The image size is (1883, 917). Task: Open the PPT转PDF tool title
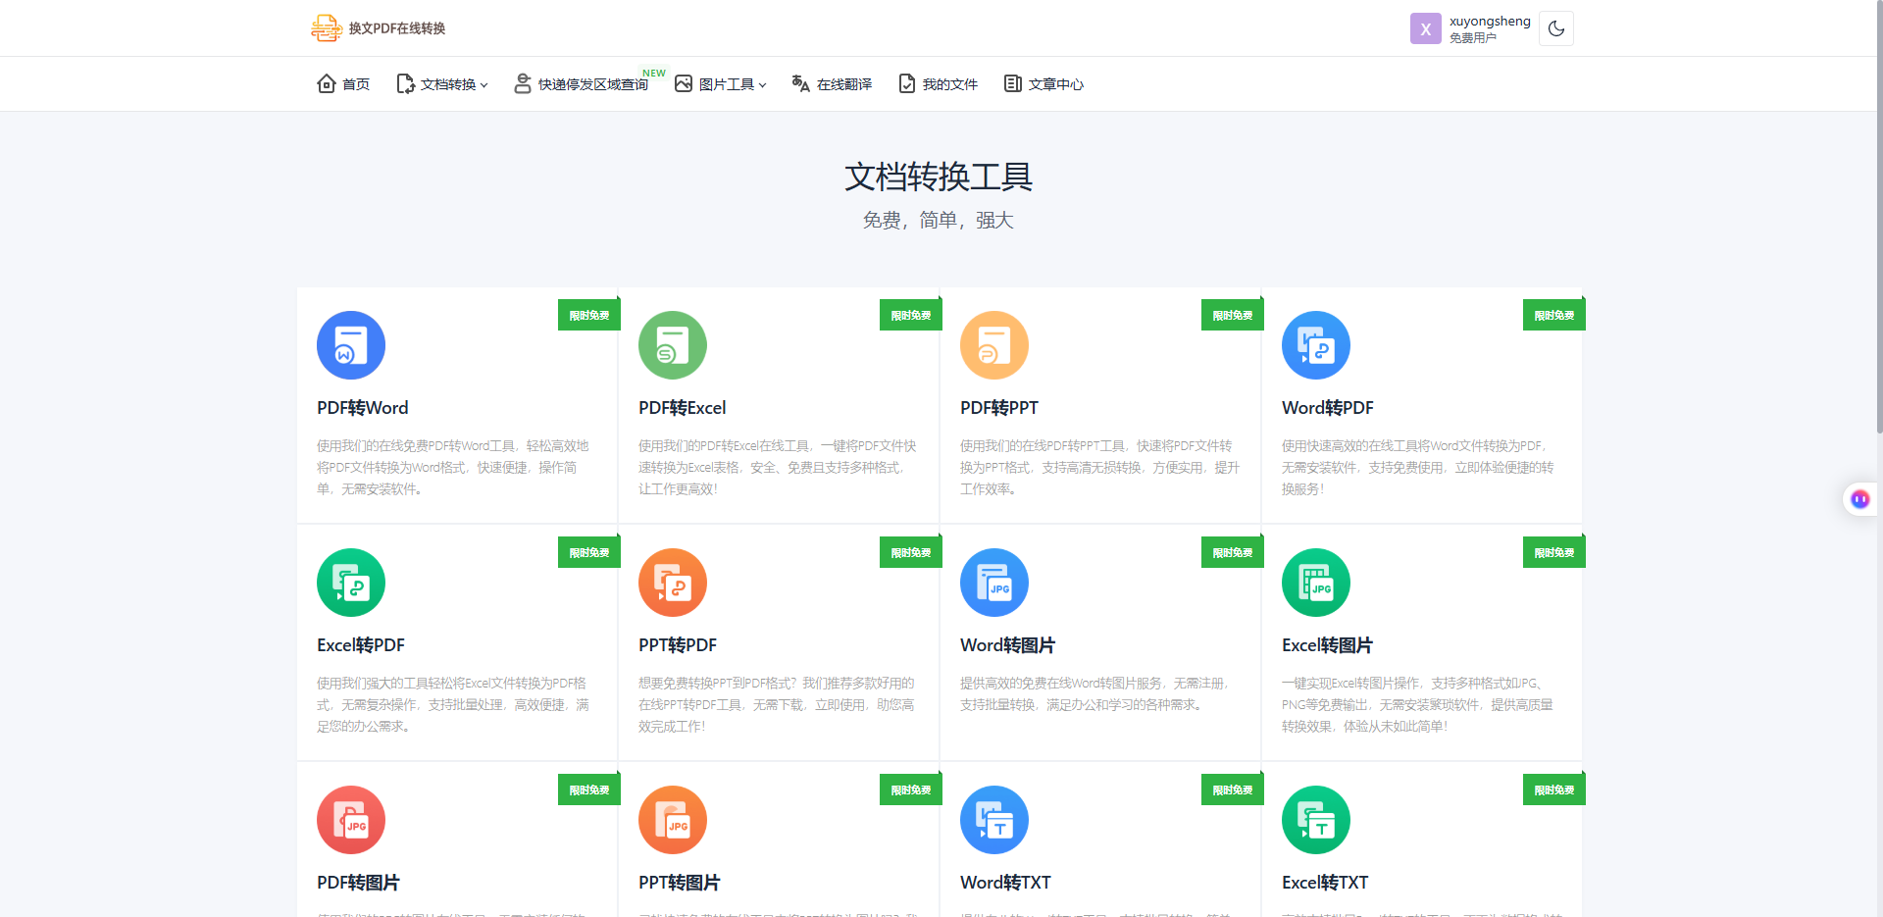point(678,644)
